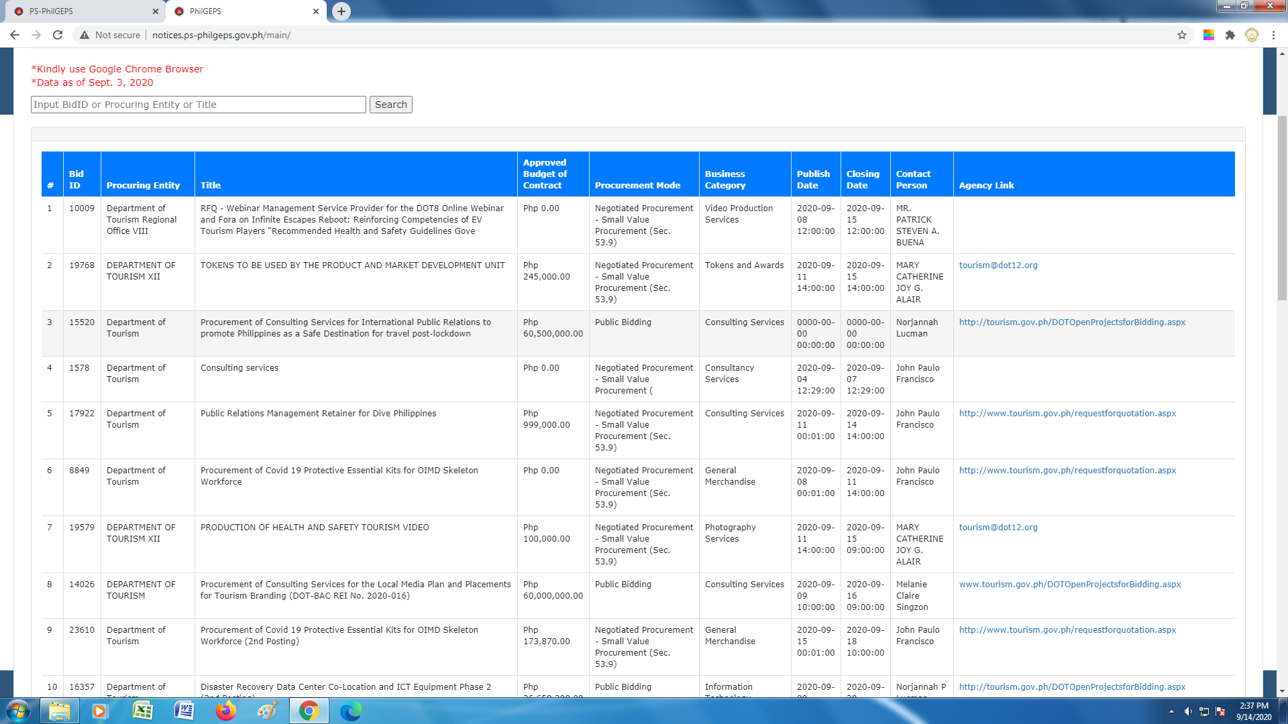The width and height of the screenshot is (1288, 724).
Task: Reload the page with the refresh icon
Action: click(x=58, y=35)
